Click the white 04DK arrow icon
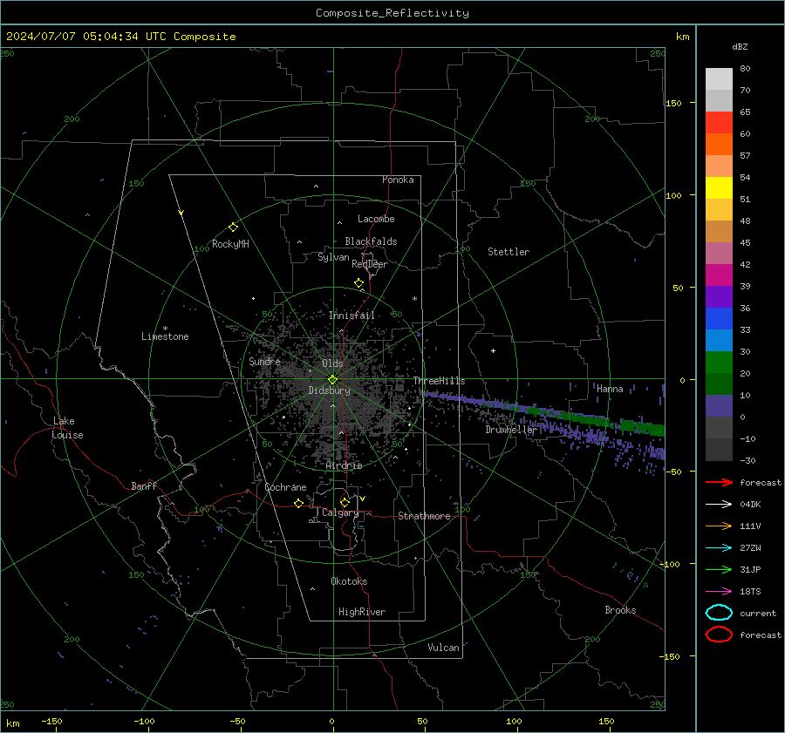 (x=719, y=505)
